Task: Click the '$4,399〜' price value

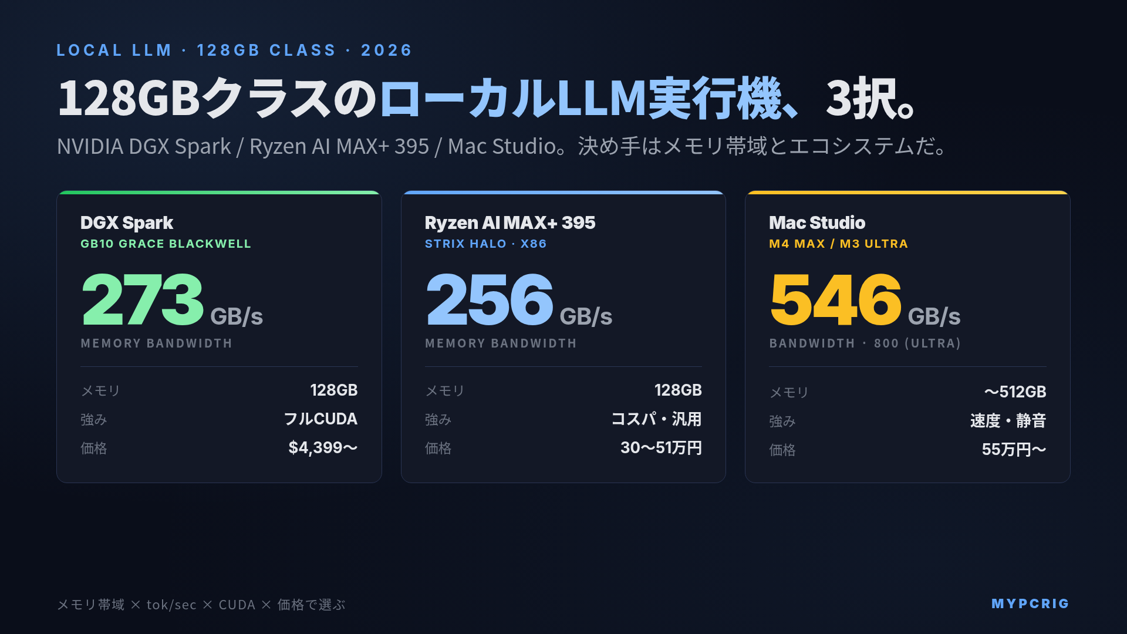Action: pyautogui.click(x=323, y=448)
